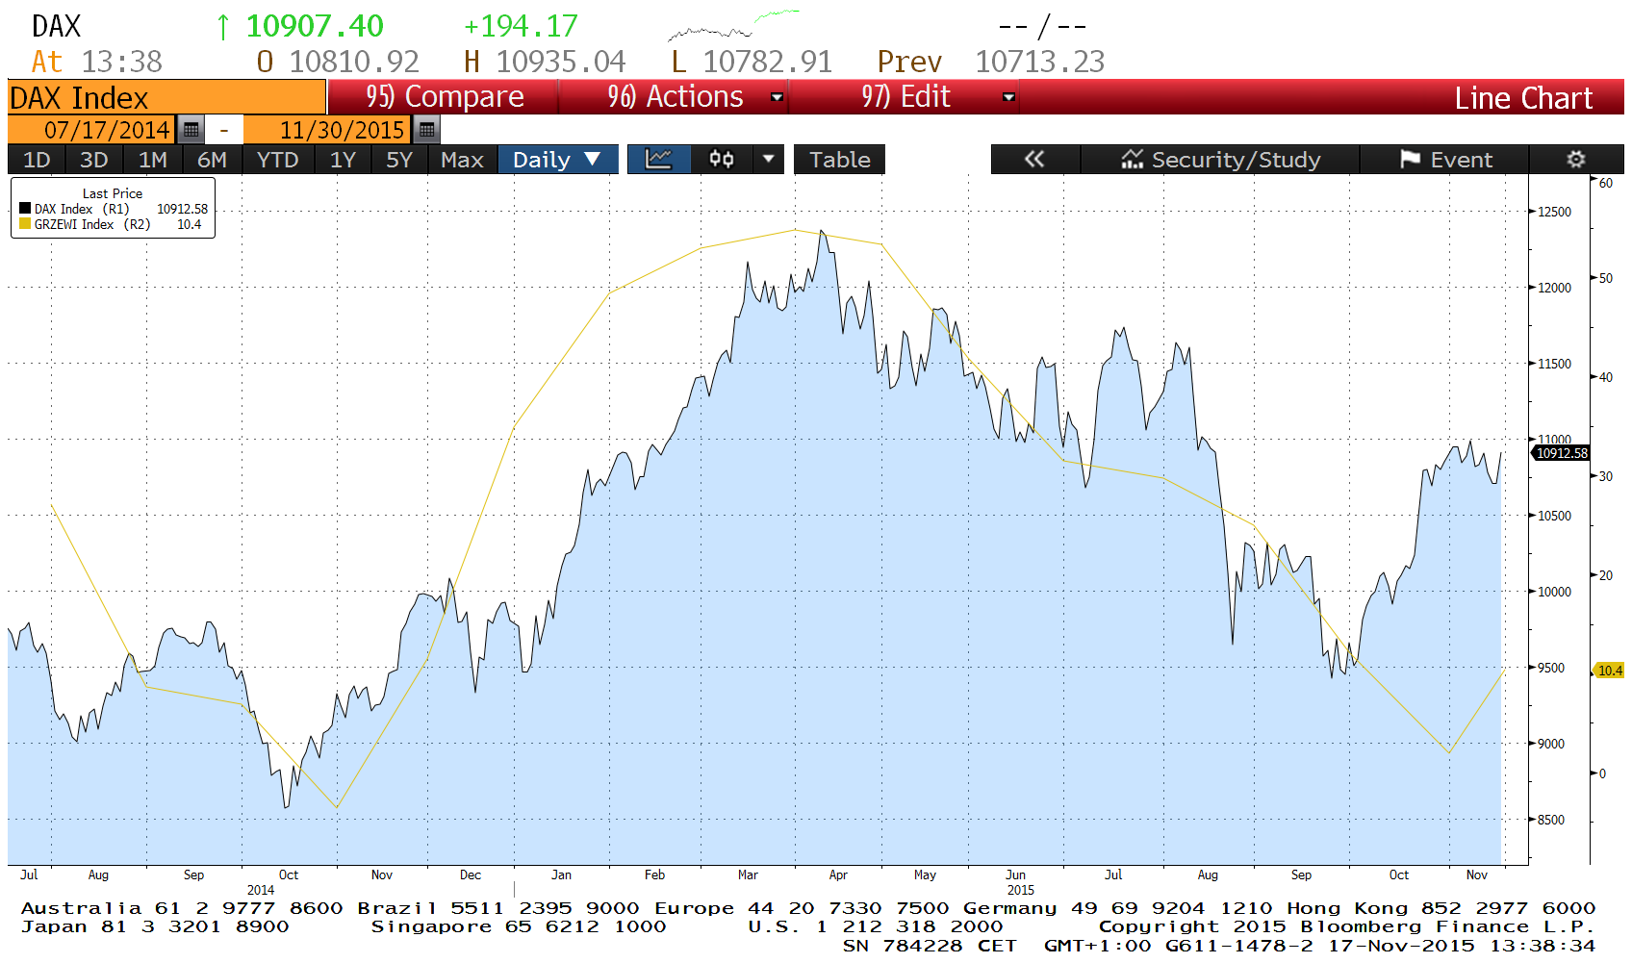Click the green up-arrow price indicator
The height and width of the screenshot is (963, 1632).
(223, 27)
